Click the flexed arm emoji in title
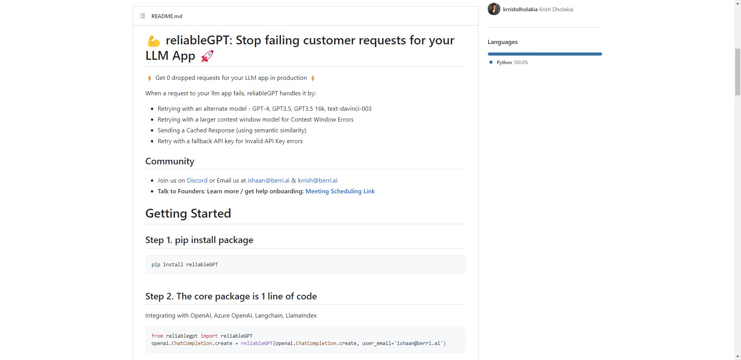This screenshot has width=741, height=360. [153, 41]
